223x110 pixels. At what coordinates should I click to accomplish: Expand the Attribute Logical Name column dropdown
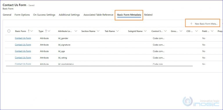tap(76, 31)
